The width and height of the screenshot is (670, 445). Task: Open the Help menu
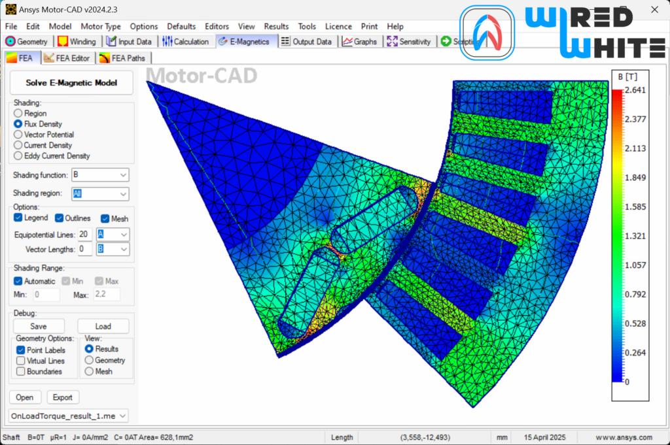(395, 26)
